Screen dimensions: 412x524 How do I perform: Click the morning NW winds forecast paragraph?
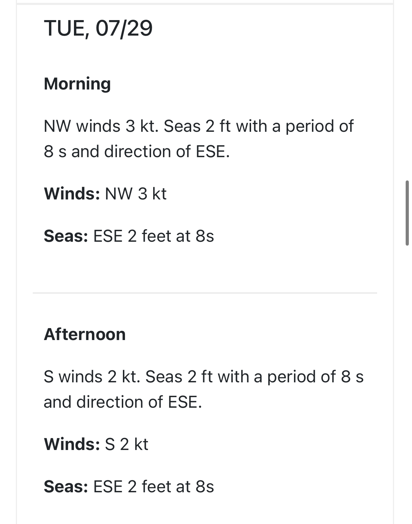point(199,138)
